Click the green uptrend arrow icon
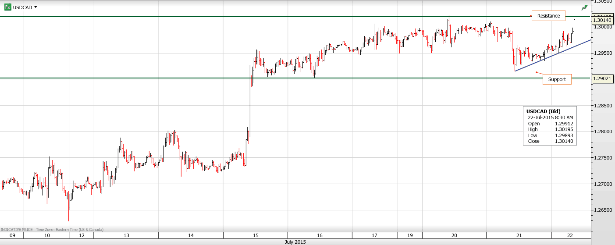 point(584,7)
